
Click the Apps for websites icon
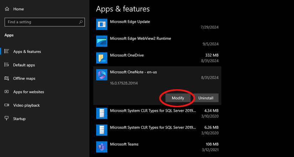click(6, 92)
